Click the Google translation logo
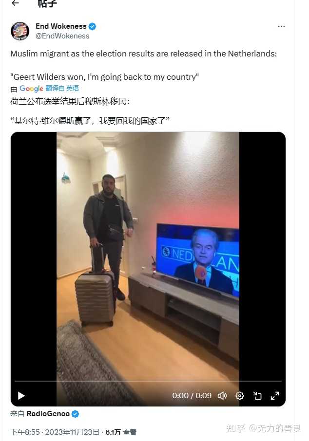Screen dimensions: 309x441 31,89
